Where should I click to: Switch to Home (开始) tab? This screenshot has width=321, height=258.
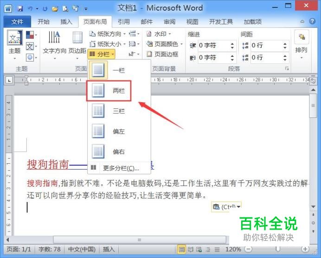coord(44,21)
